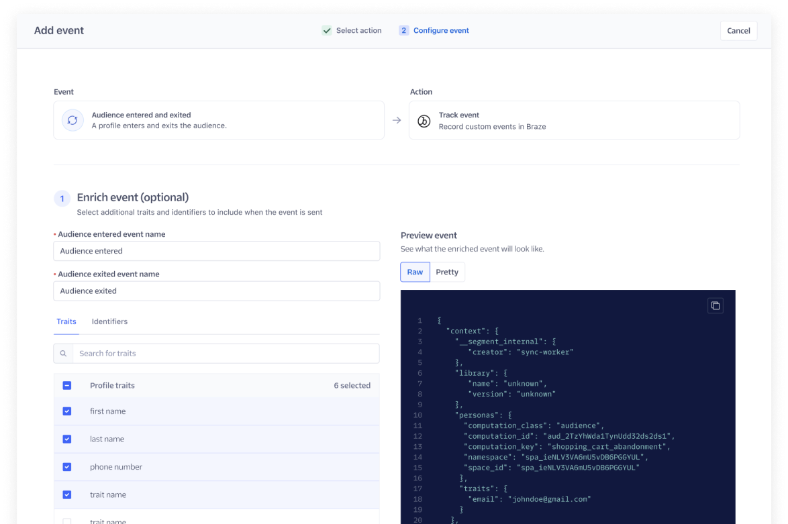Click the 'Profile traits' header label
Viewport: 788px width, 524px height.
[x=112, y=385]
